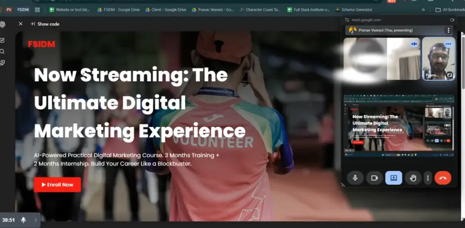The height and width of the screenshot is (228, 465).
Task: Click the AI-Powered Practical Digital Marketing Course description
Action: coord(126,159)
